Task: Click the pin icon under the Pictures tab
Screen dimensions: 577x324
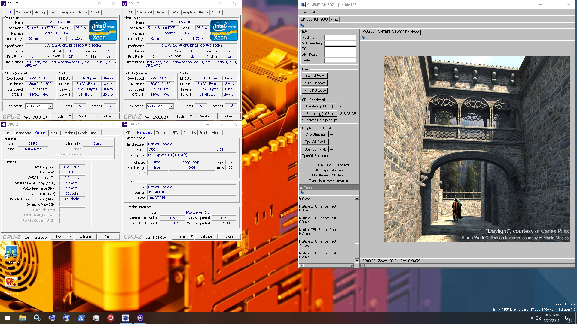Action: tap(364, 37)
